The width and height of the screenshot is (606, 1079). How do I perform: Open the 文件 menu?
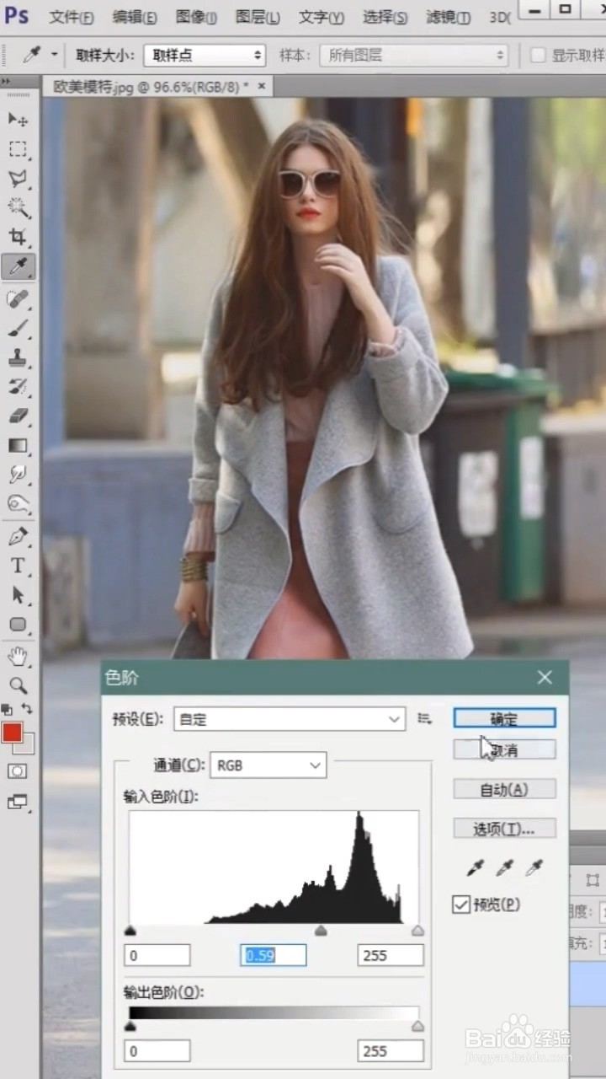[71, 17]
